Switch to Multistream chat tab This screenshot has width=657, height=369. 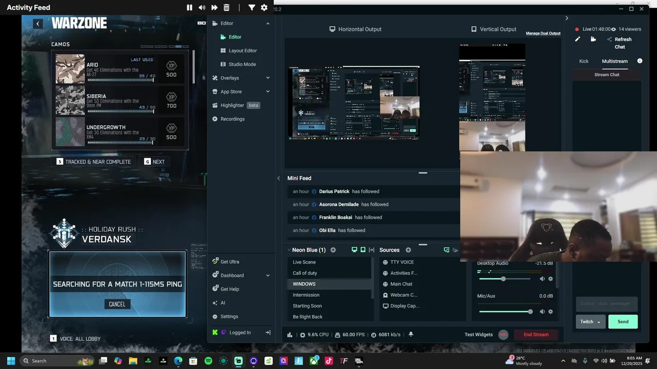(615, 61)
